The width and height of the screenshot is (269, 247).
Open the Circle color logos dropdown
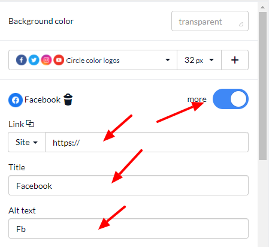point(93,60)
